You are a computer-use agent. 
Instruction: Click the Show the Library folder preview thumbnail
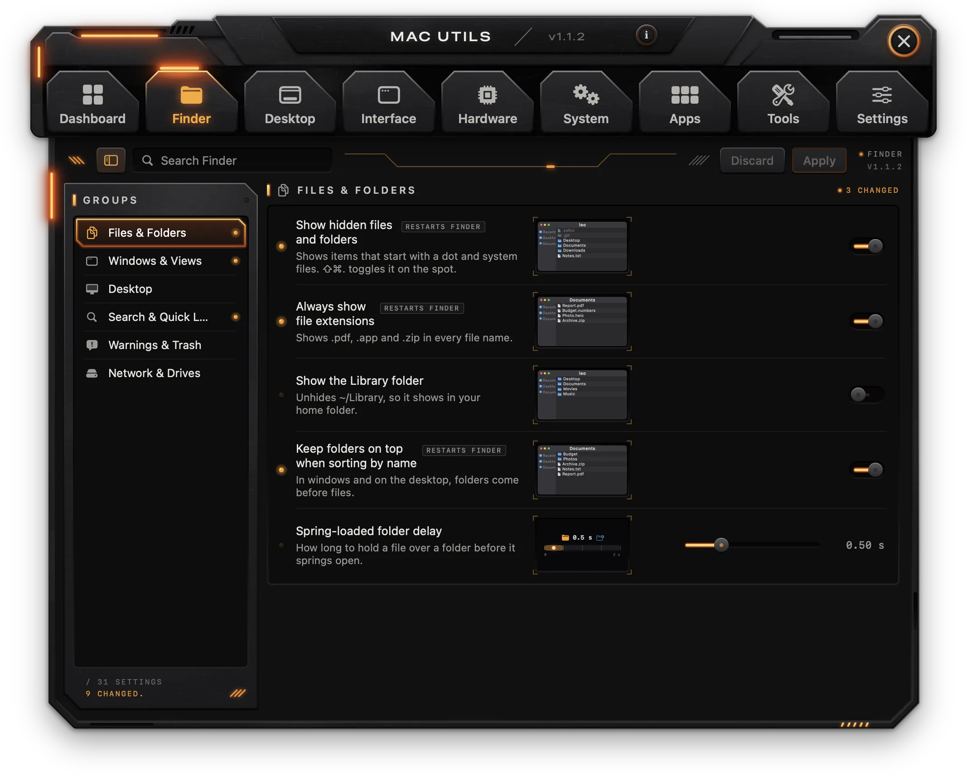[x=582, y=395]
